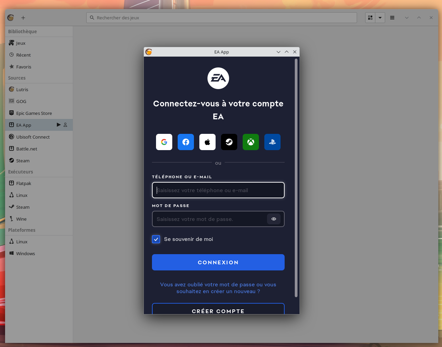Image resolution: width=442 pixels, height=347 pixels.
Task: Open the view options dropdown arrow
Action: [380, 18]
